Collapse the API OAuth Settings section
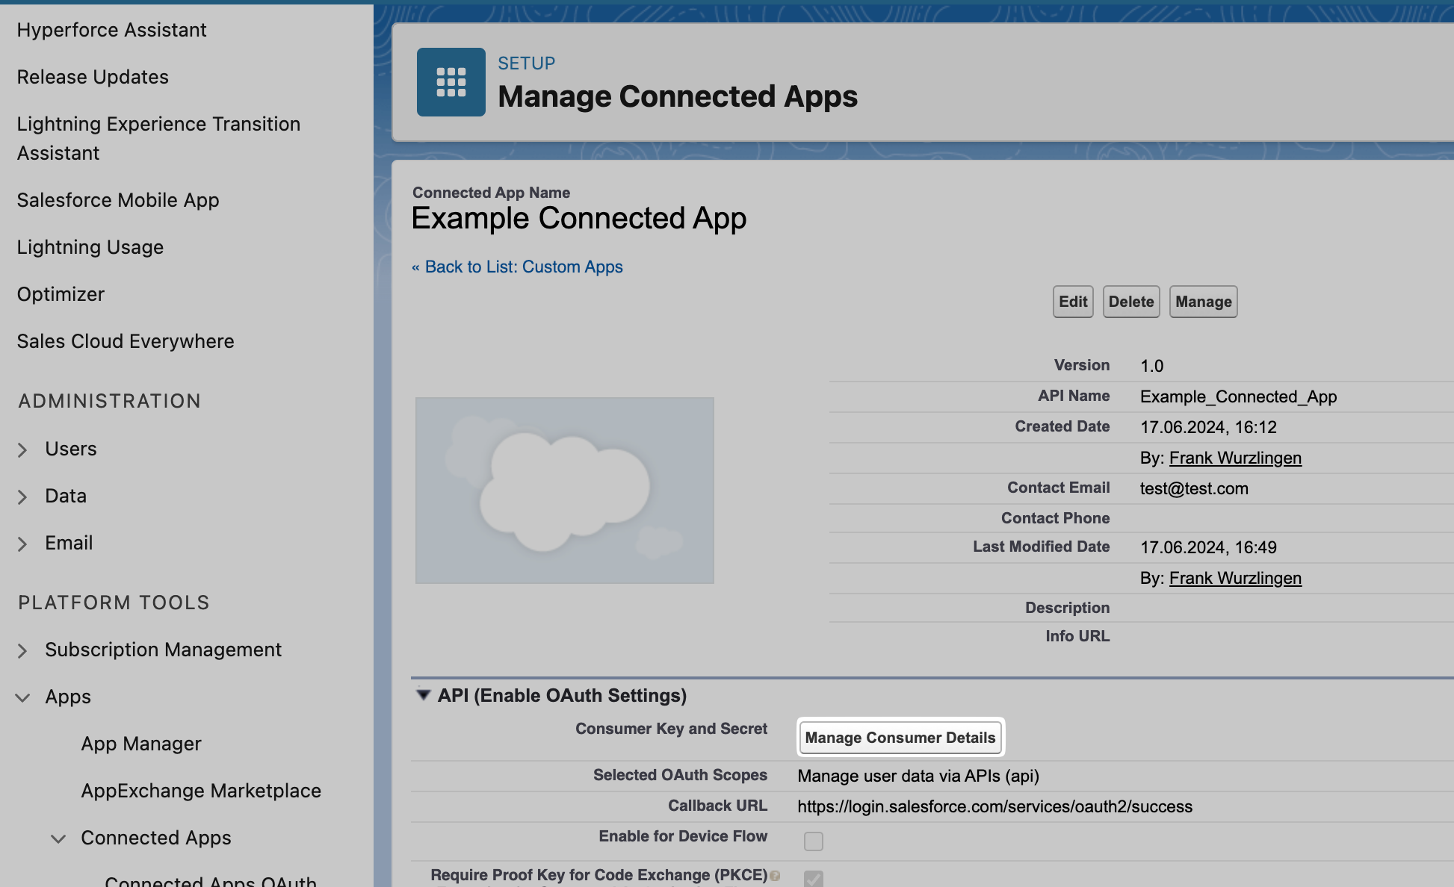This screenshot has height=887, width=1454. click(x=423, y=695)
